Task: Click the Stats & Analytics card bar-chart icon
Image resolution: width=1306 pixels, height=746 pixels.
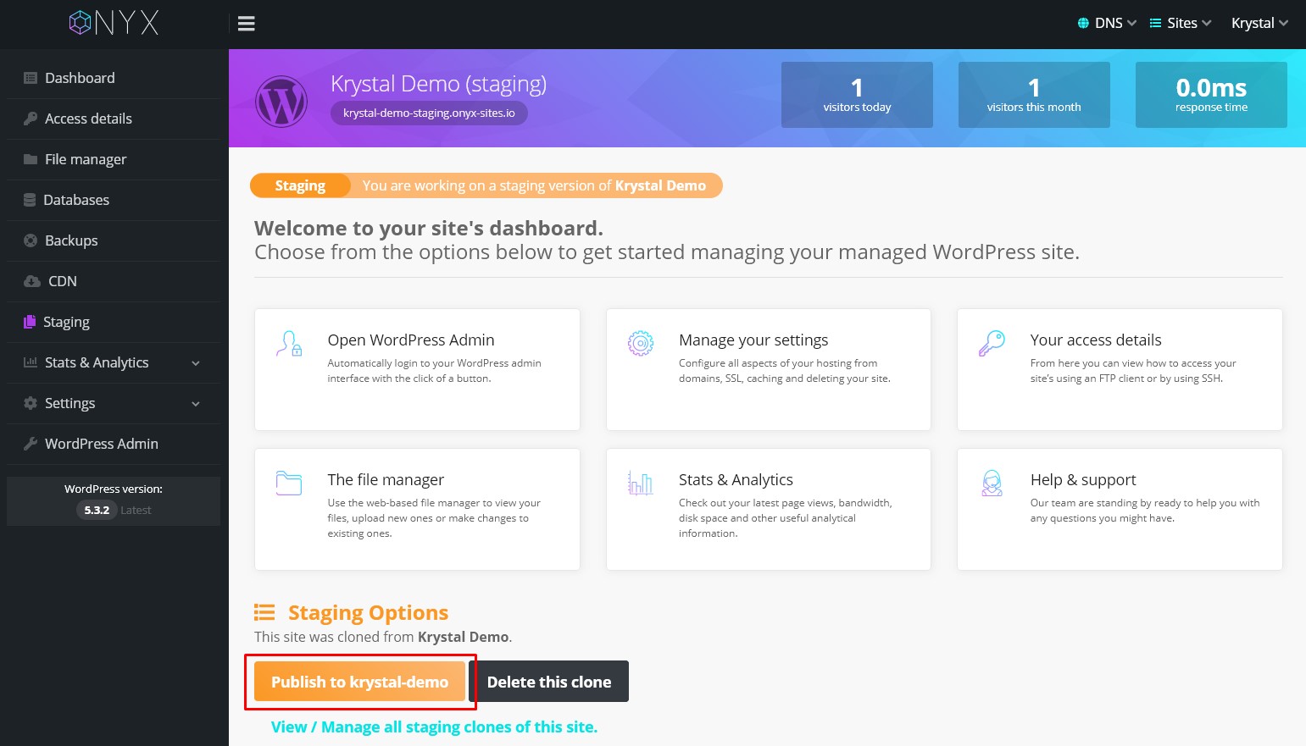Action: point(641,483)
